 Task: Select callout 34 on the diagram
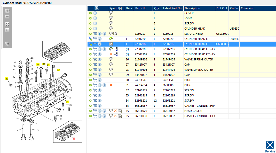tap(38, 65)
